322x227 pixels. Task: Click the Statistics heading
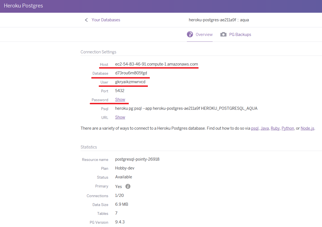[89, 147]
